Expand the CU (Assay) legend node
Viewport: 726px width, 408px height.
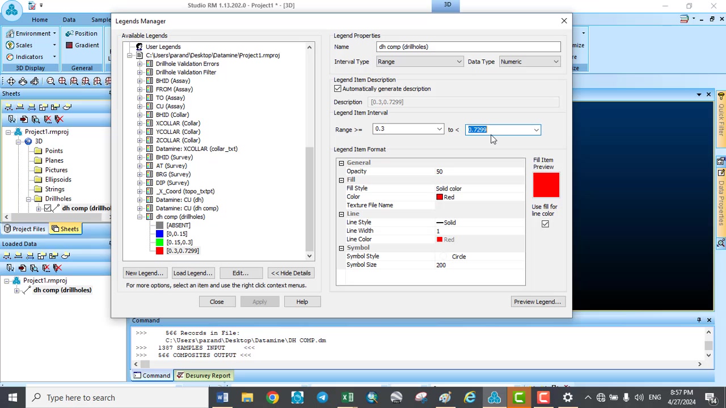coord(140,107)
